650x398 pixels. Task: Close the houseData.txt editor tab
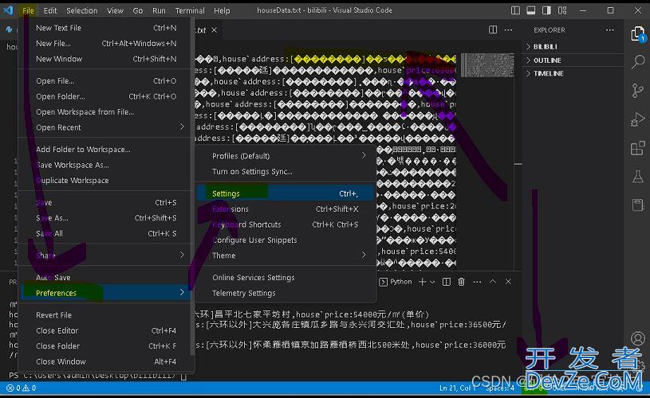click(214, 29)
